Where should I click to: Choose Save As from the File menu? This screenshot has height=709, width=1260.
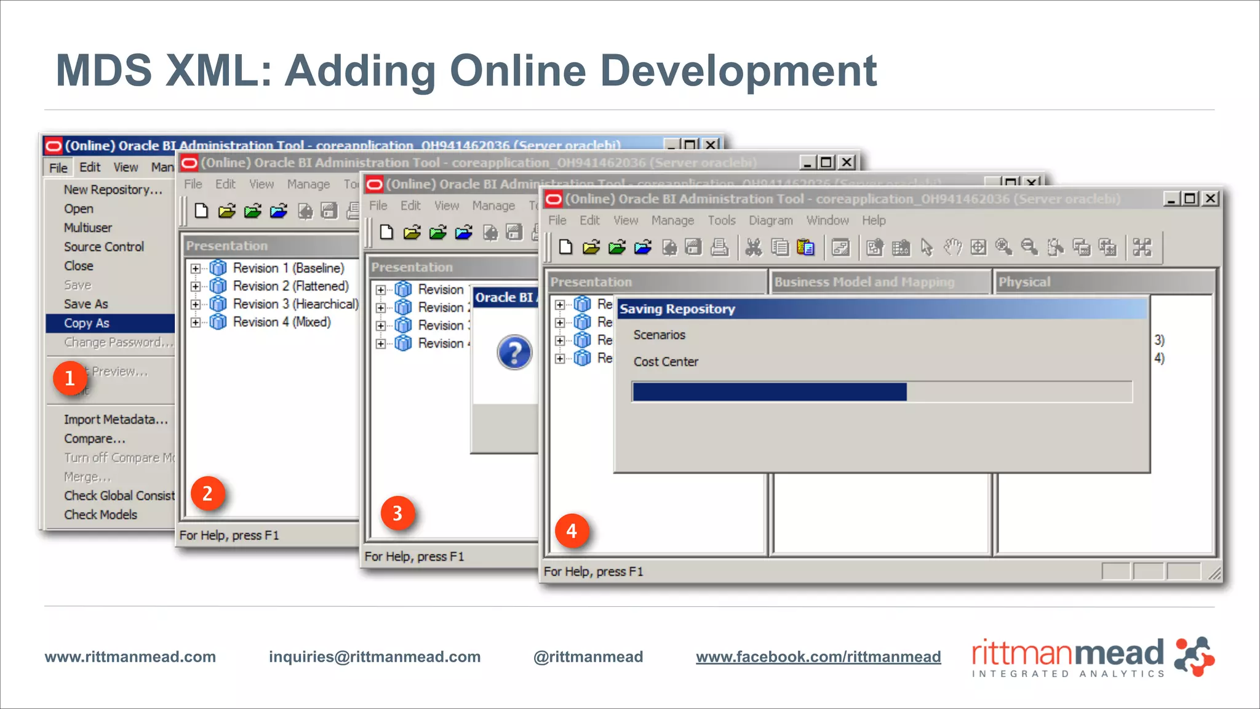(86, 304)
